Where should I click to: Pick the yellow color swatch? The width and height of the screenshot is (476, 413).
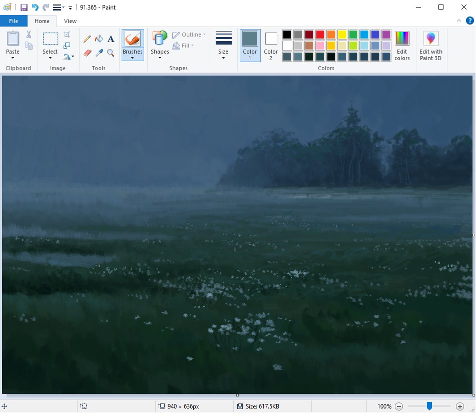342,35
